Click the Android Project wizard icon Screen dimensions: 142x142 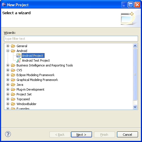[x=18, y=55]
